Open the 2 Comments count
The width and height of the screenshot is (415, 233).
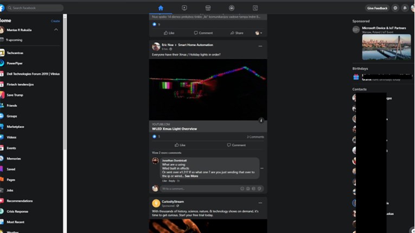(256, 137)
